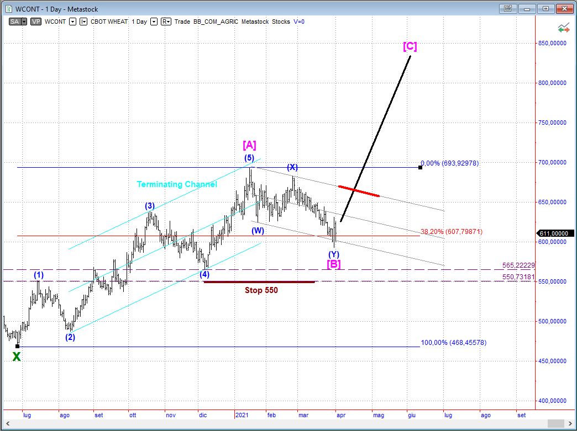Expand the symbol dropdown after WCONT
The width and height of the screenshot is (577, 431).
click(x=72, y=22)
